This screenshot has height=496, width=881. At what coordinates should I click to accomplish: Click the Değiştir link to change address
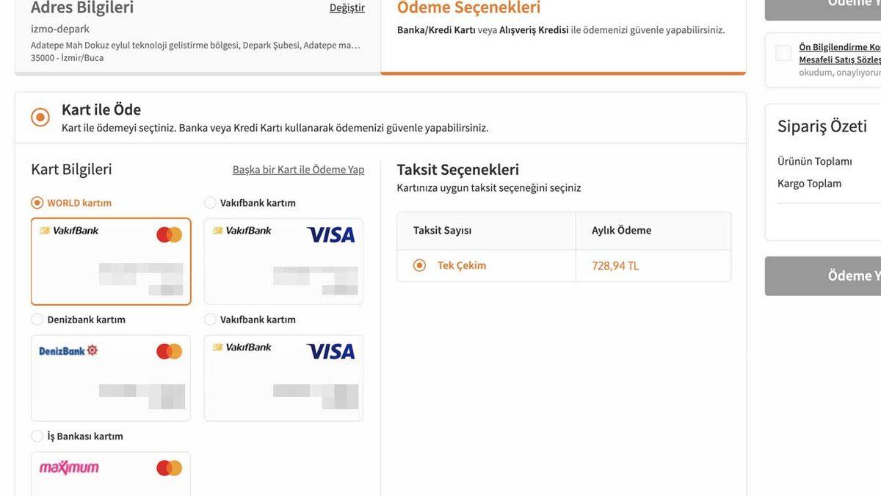click(x=347, y=7)
